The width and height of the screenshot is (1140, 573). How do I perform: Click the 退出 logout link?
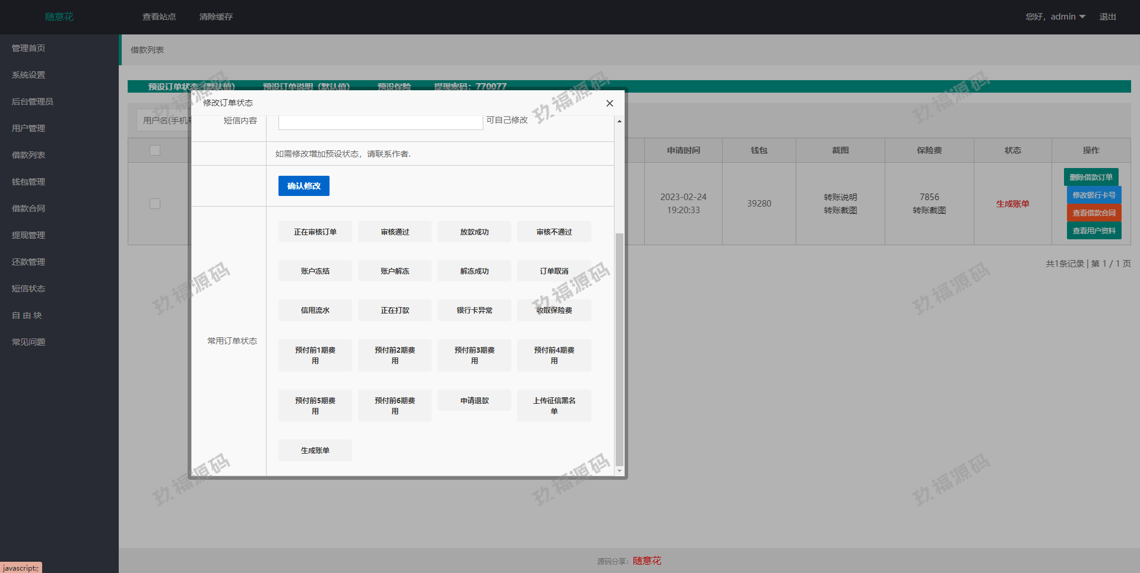point(1107,17)
